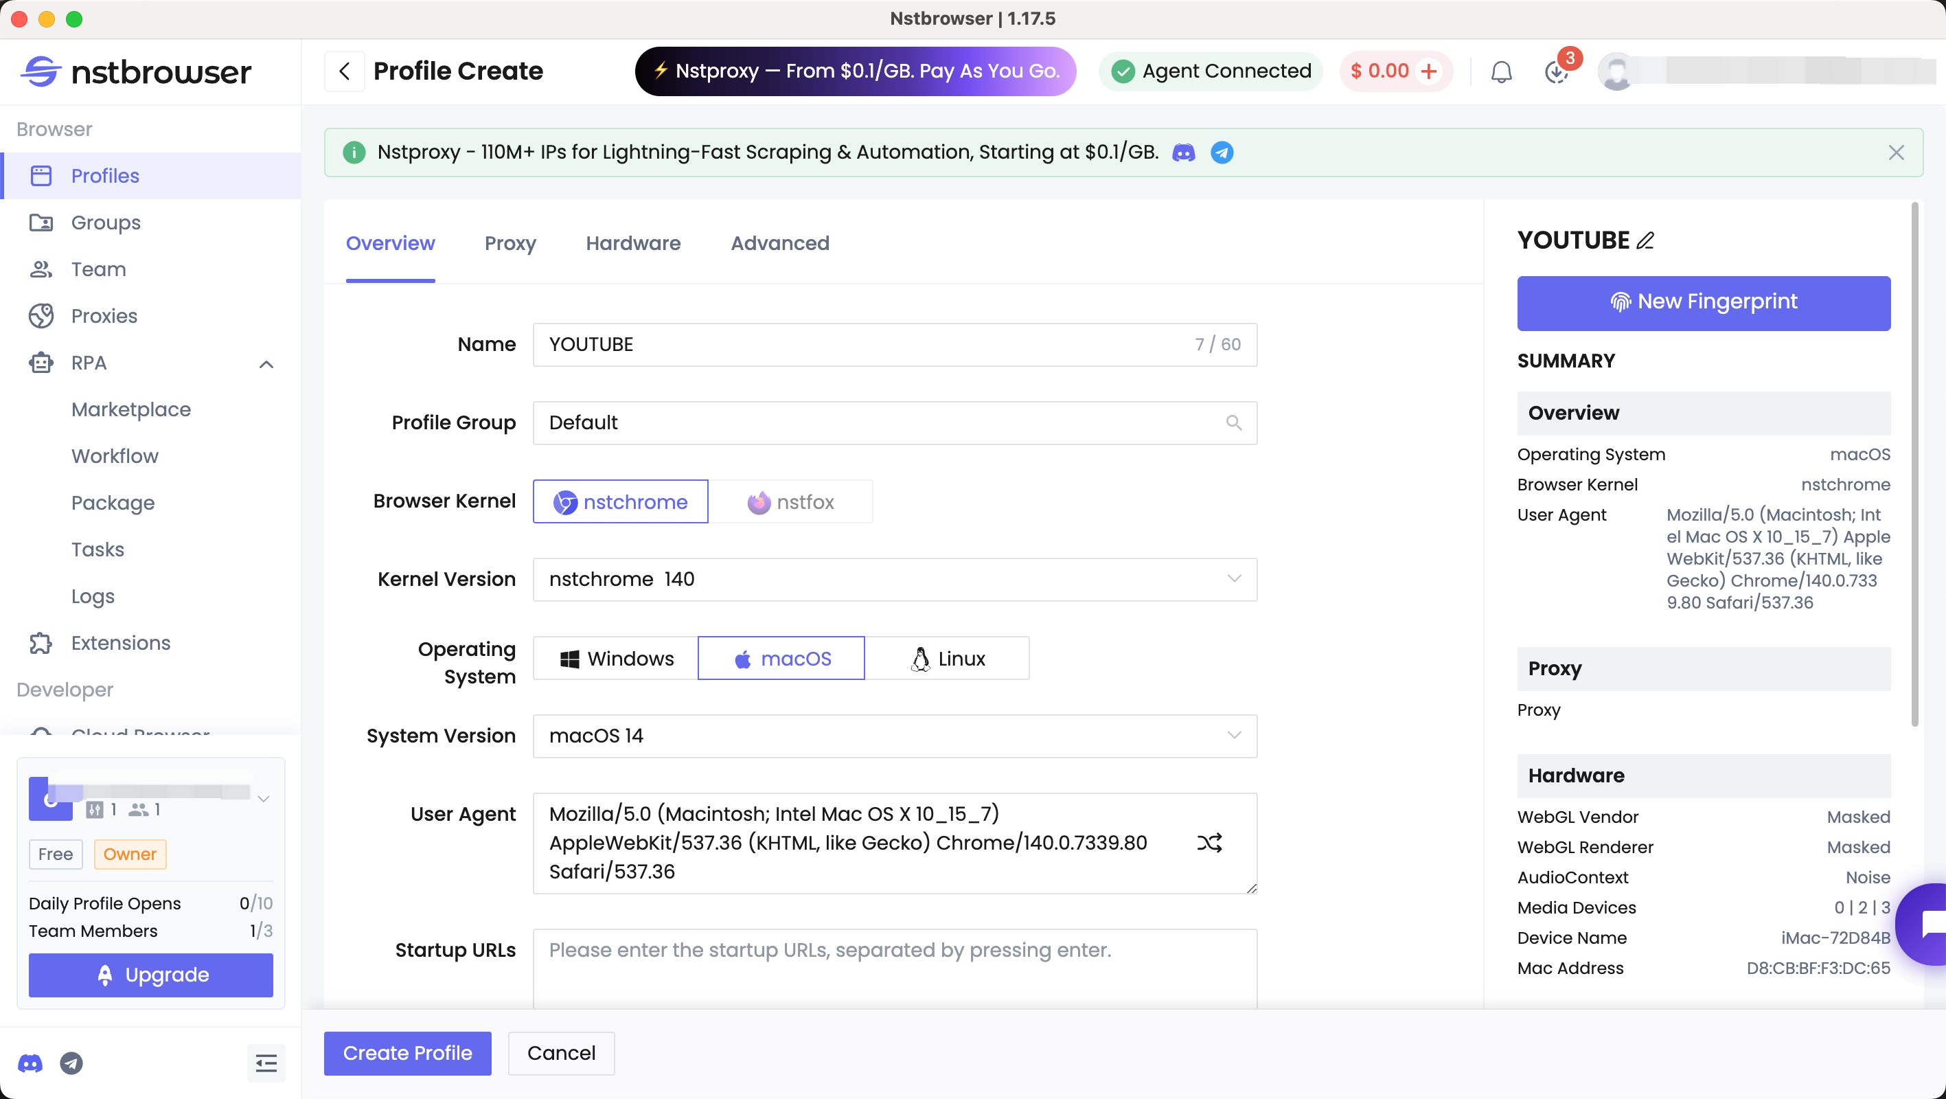This screenshot has width=1946, height=1099.
Task: Click the search icon in Profile Group field
Action: point(1235,422)
